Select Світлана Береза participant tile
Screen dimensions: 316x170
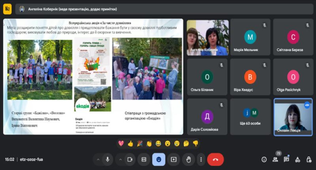pos(293,37)
